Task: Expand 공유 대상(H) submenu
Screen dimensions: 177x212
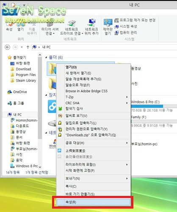Action: coord(93,143)
